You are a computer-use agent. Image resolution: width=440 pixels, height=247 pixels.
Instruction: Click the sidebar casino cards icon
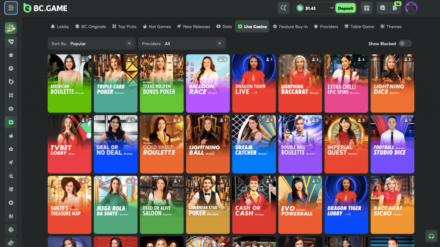[x=11, y=42]
